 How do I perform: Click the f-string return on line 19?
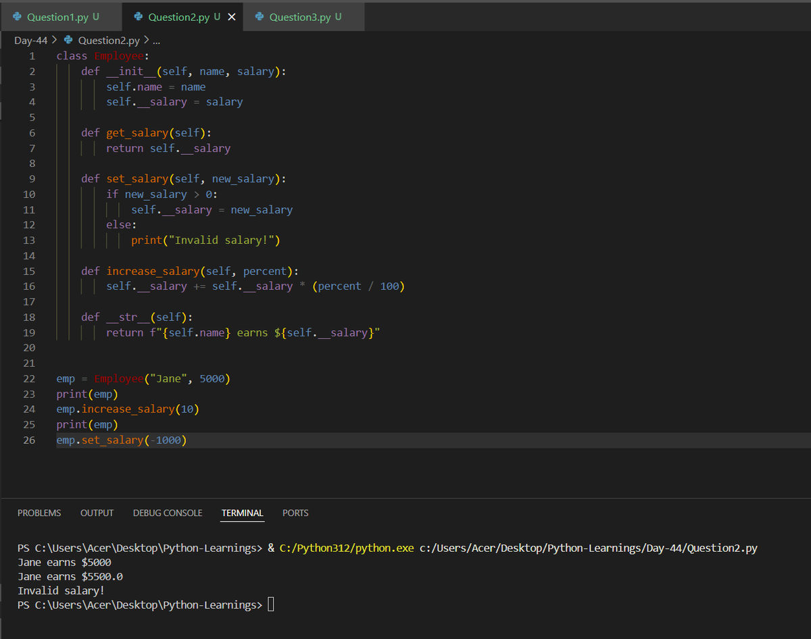[x=243, y=332]
